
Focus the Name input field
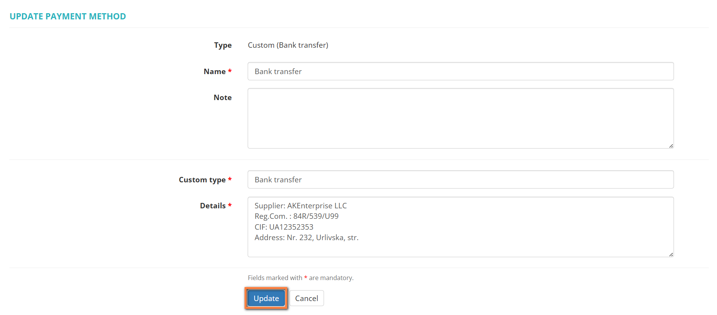(460, 71)
